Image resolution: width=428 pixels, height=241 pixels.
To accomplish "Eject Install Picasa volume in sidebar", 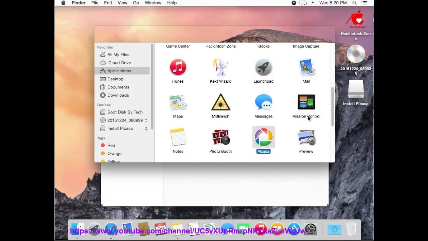I will [146, 128].
